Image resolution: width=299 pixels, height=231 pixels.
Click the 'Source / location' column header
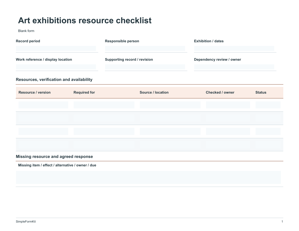[154, 92]
